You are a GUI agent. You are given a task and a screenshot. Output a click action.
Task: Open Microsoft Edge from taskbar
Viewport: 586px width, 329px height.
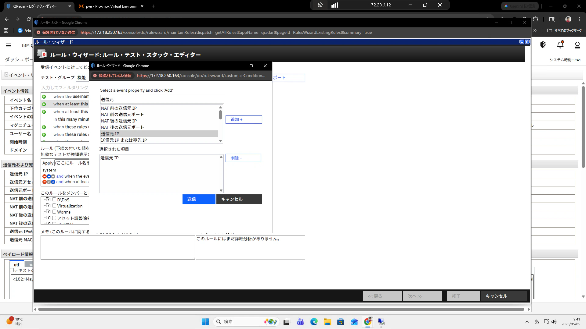[314, 322]
